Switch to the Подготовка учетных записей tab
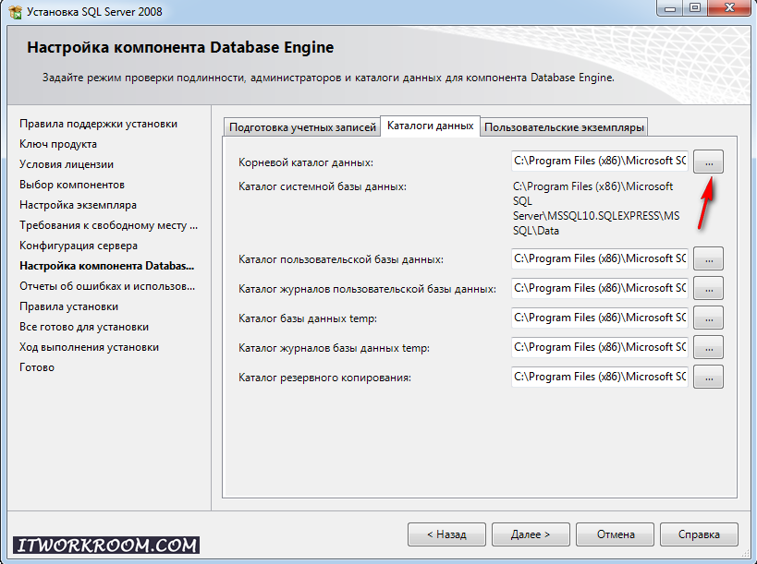Viewport: 757px width, 564px height. pyautogui.click(x=302, y=127)
